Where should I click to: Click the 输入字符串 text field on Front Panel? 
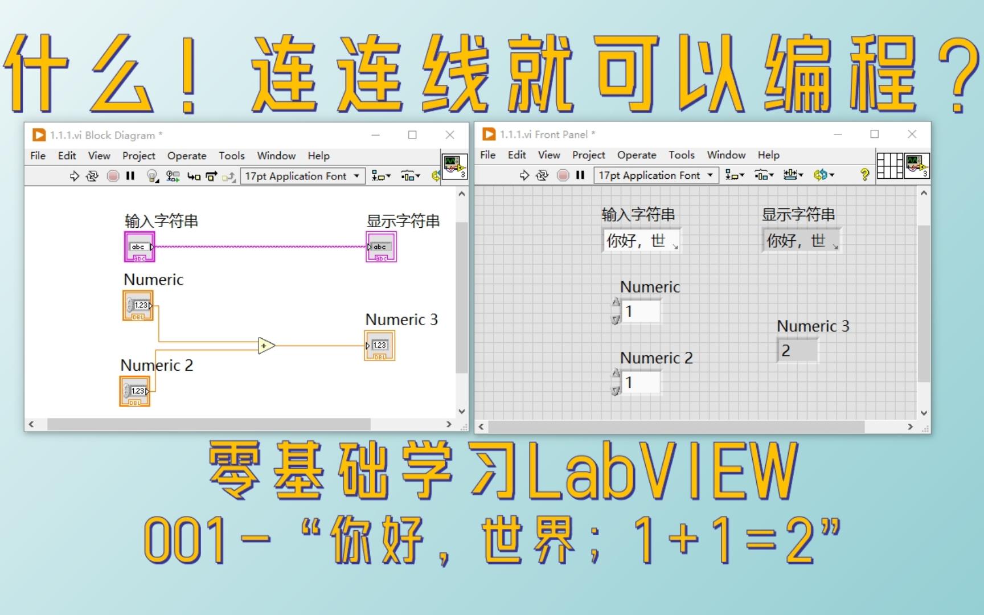pos(641,240)
